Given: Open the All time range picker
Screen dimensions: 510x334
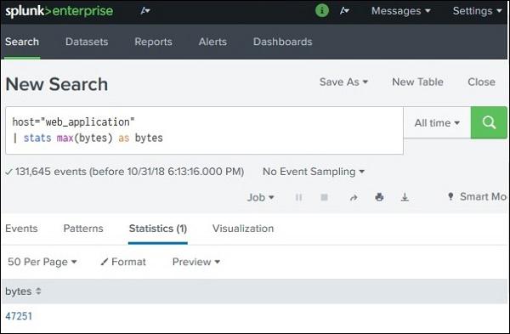Looking at the screenshot, I should (x=437, y=123).
